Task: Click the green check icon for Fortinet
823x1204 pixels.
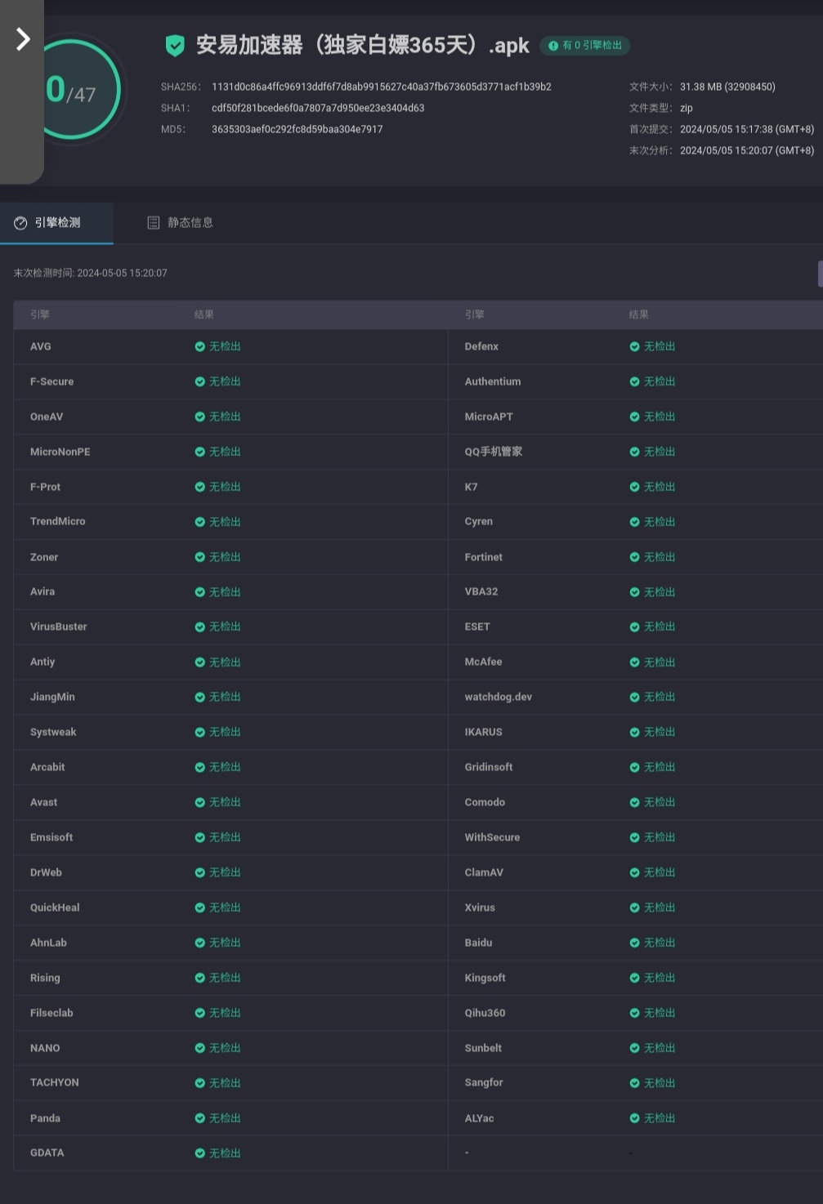Action: tap(634, 557)
